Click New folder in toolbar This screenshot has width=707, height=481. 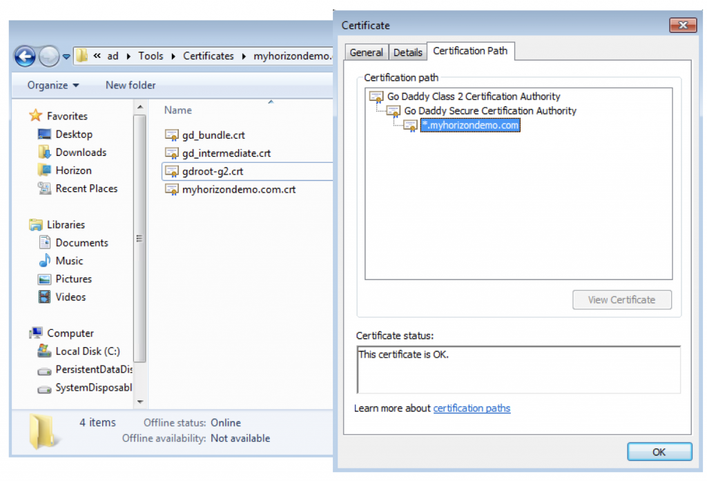130,86
